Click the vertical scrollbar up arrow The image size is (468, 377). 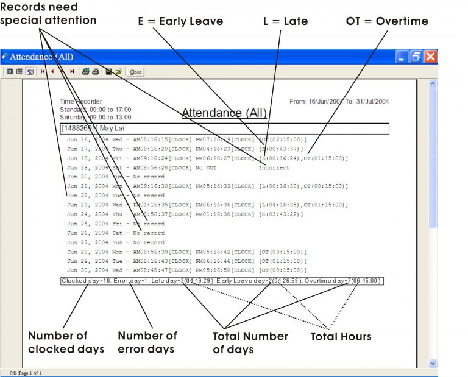(433, 83)
